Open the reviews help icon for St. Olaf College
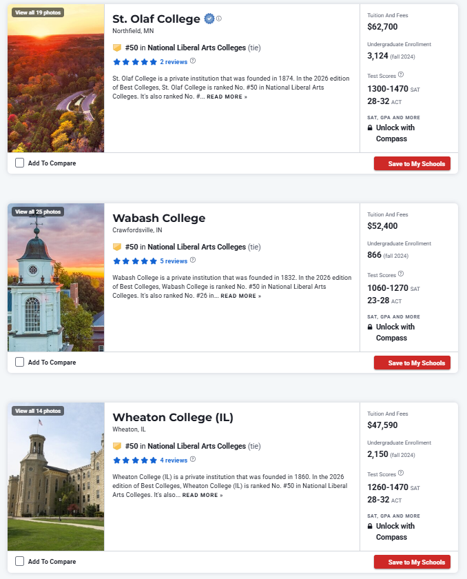Image resolution: width=467 pixels, height=579 pixels. 193,61
